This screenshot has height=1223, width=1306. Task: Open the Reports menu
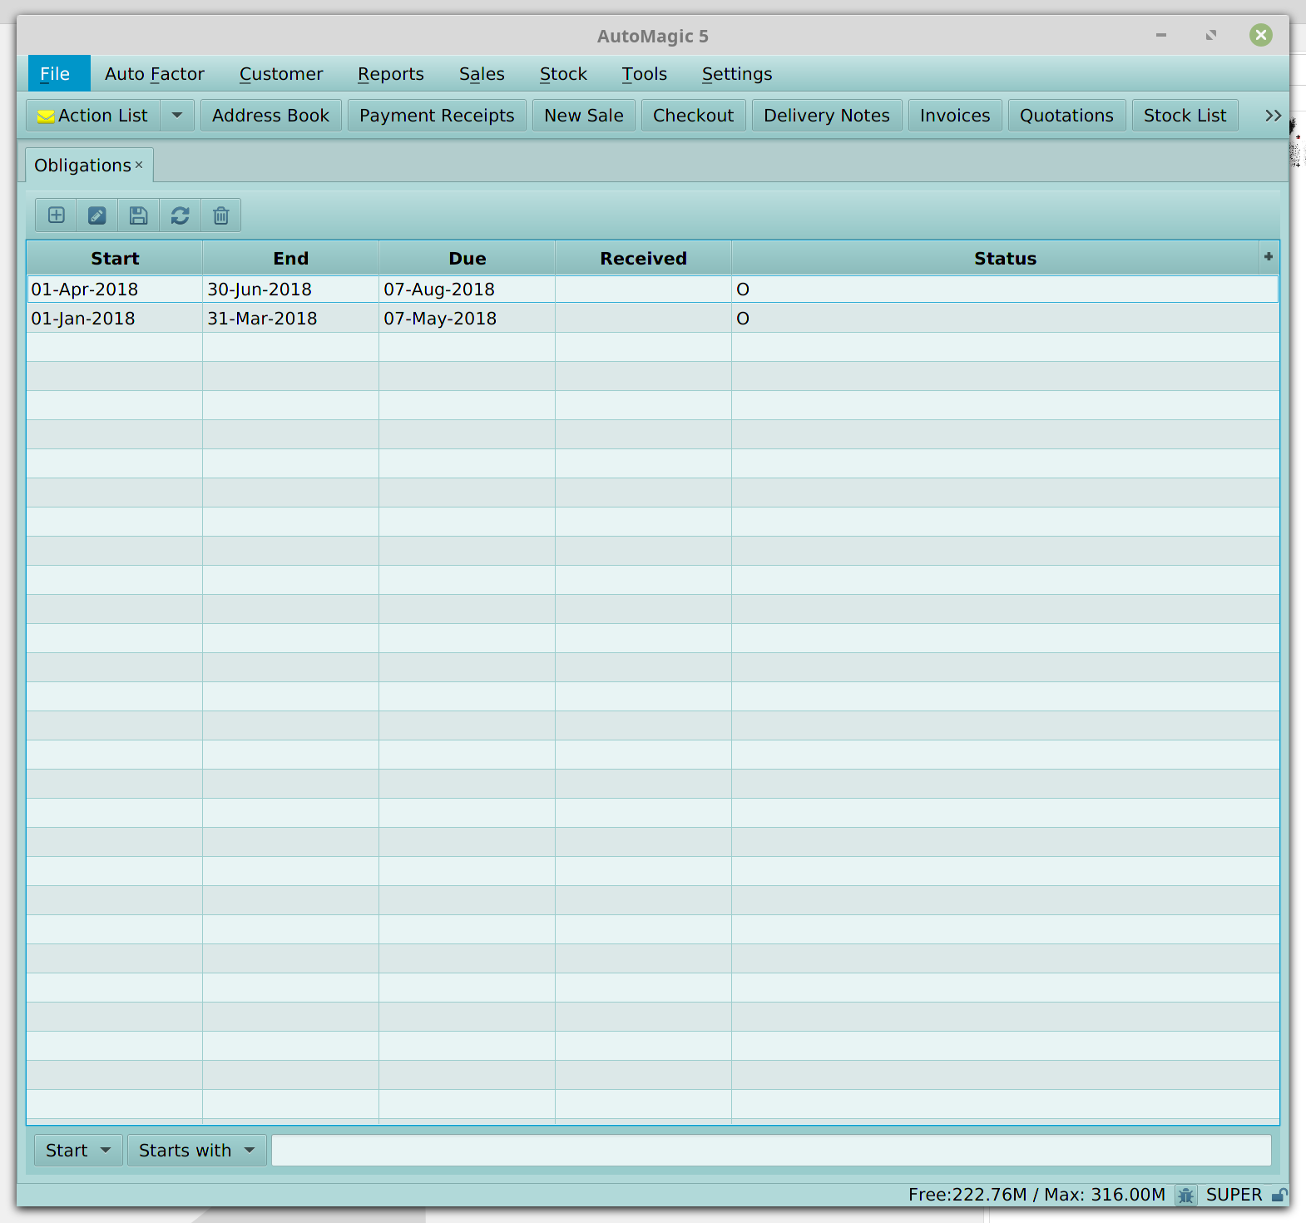coord(390,74)
